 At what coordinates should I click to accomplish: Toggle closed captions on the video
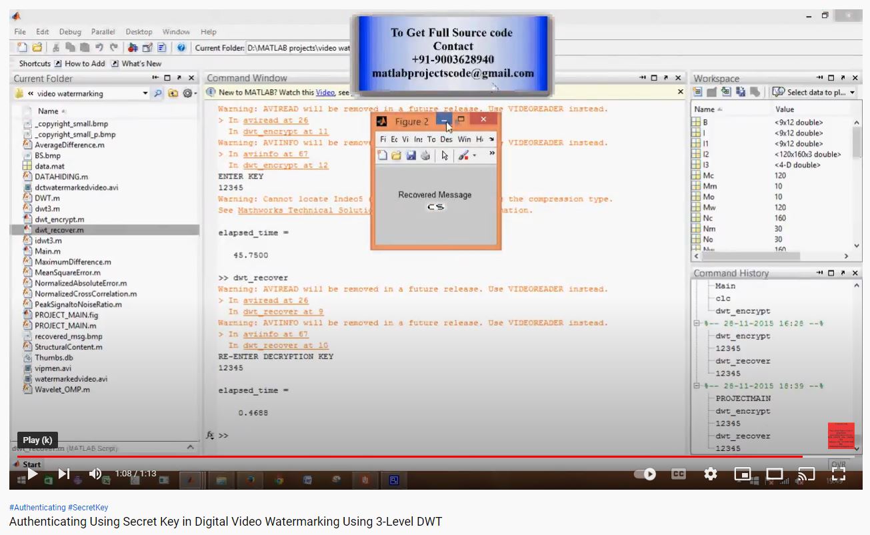coord(678,474)
